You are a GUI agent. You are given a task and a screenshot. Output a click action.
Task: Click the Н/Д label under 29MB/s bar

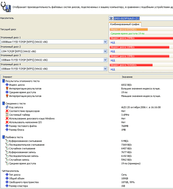pos(113,43)
